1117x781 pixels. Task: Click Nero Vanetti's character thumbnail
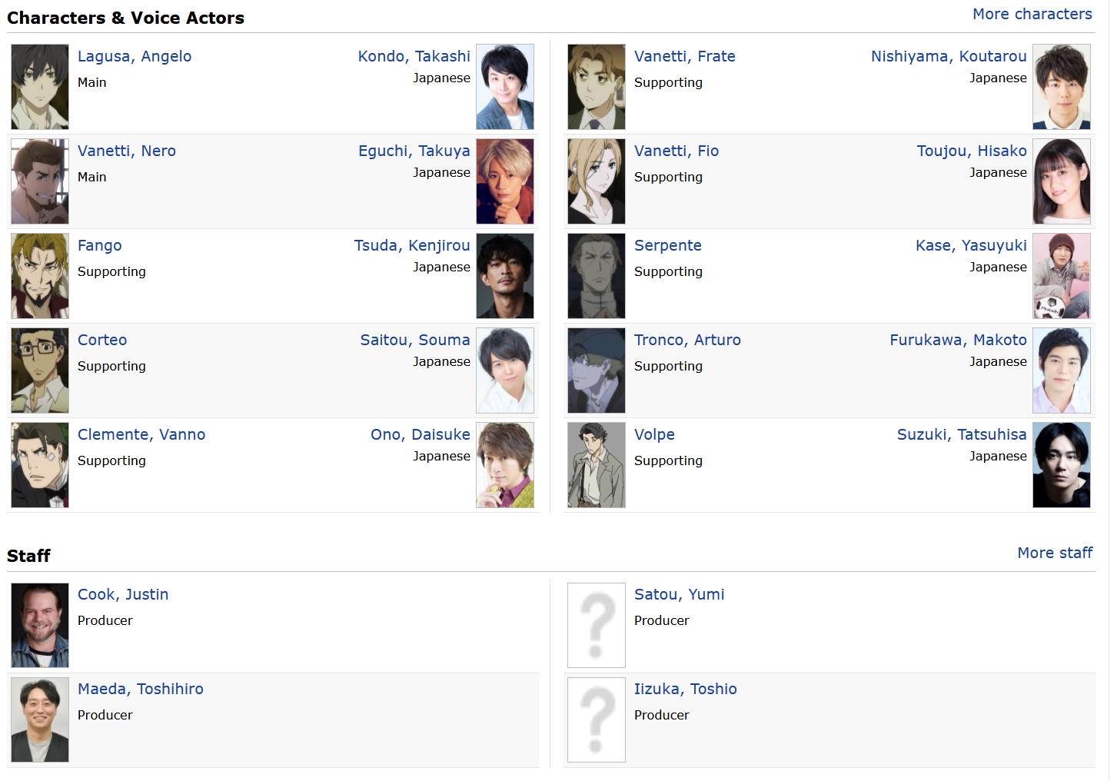pos(40,181)
